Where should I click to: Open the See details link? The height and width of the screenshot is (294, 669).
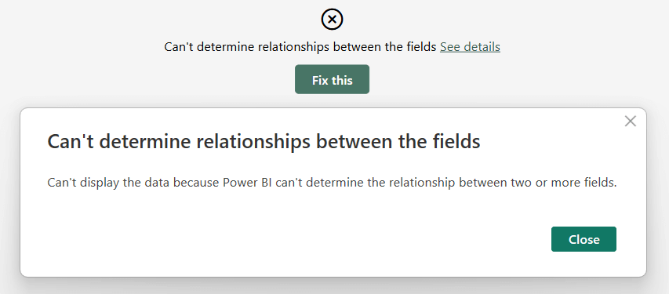point(470,46)
